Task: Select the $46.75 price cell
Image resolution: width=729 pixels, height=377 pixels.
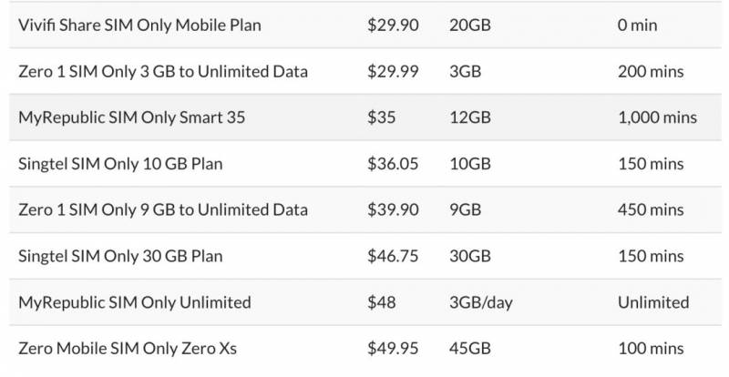Action: tap(393, 256)
